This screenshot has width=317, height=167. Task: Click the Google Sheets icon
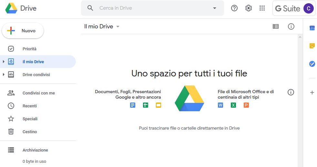(x=146, y=105)
